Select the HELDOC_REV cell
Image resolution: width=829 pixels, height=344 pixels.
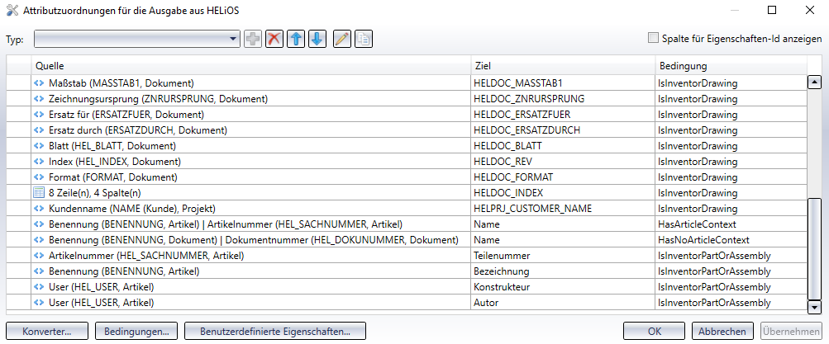click(563, 162)
